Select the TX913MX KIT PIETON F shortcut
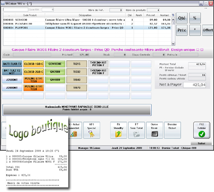 98,64
